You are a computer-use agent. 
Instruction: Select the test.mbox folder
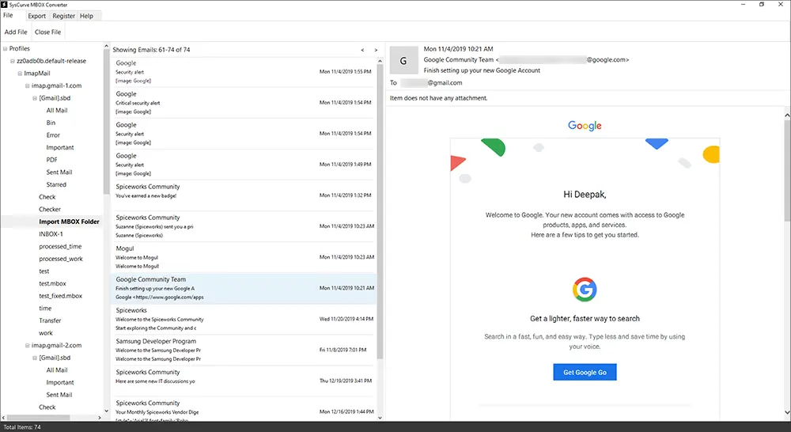click(x=52, y=283)
